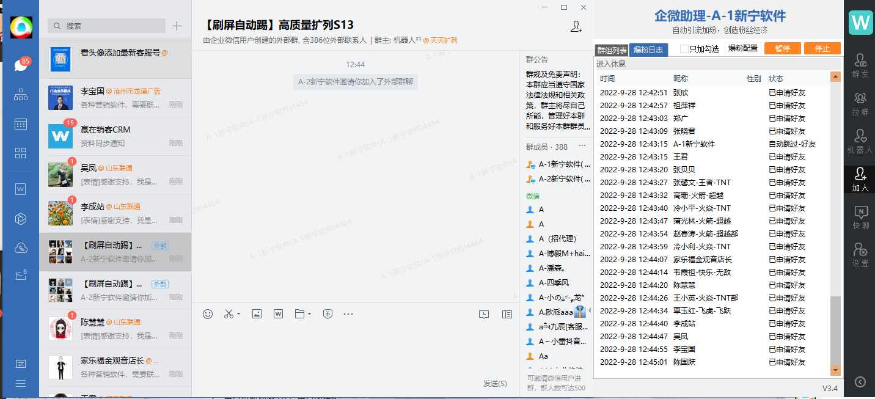Expand the file folder dropdown arrow

pyautogui.click(x=310, y=314)
